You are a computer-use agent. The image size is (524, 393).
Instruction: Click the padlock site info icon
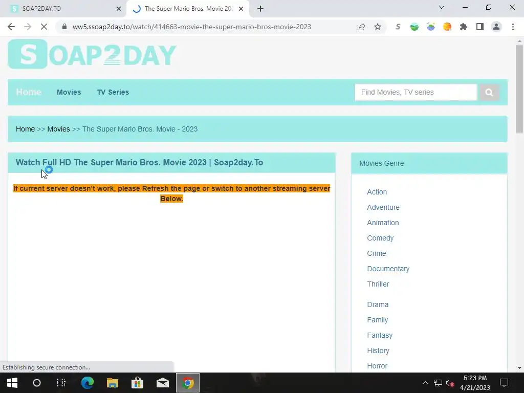(64, 27)
